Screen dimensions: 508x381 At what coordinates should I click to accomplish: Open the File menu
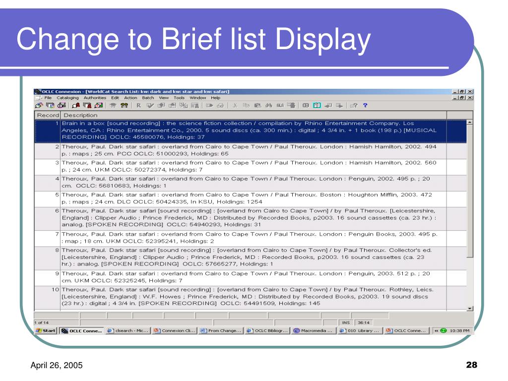[48, 98]
